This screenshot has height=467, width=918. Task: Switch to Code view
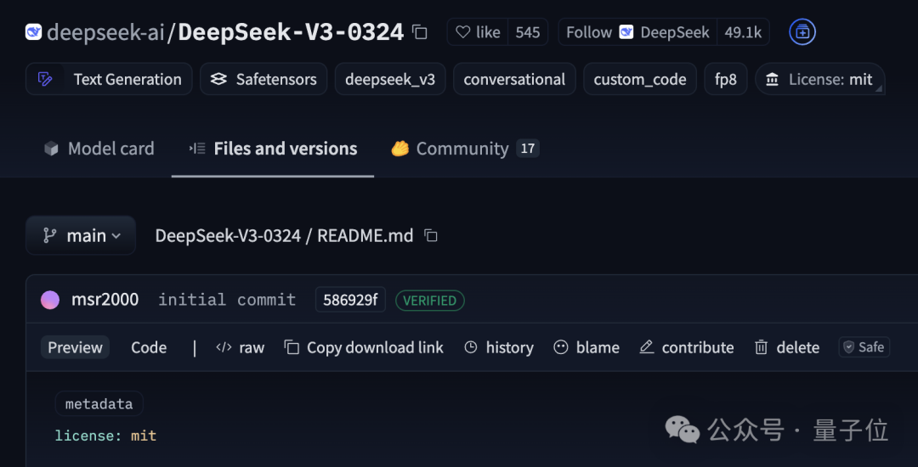click(149, 347)
